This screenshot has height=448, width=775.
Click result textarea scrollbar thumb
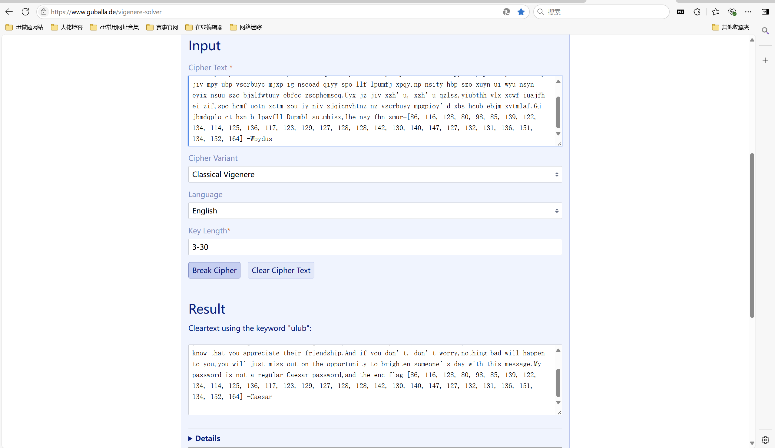click(558, 383)
